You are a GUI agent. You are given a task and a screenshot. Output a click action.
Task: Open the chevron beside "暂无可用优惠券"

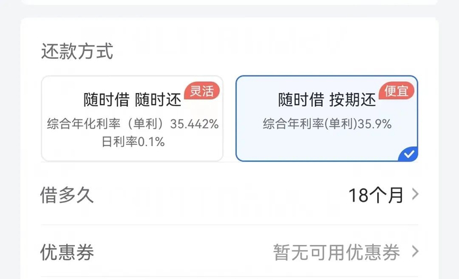[x=414, y=252]
